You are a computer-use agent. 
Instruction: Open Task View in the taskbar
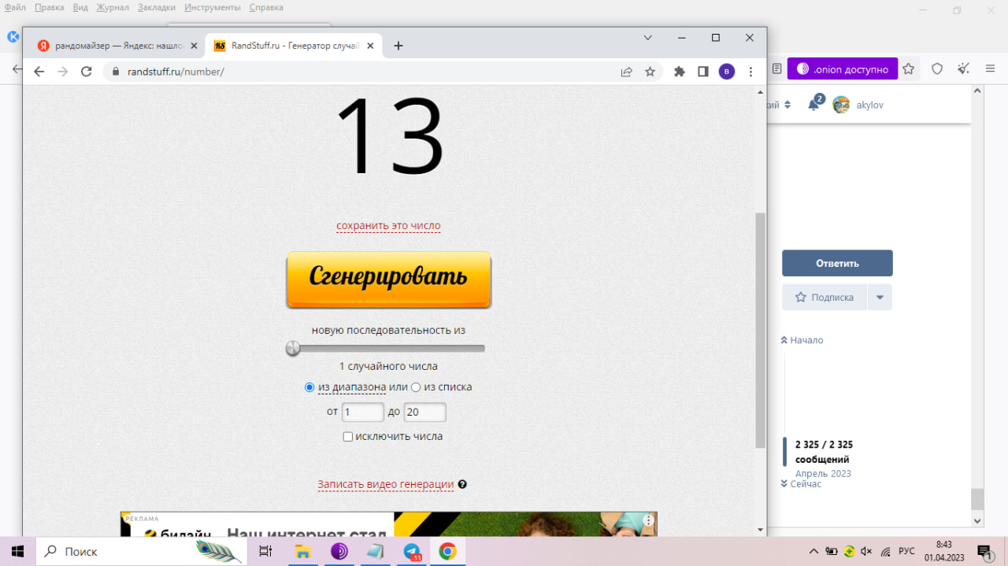tap(265, 551)
